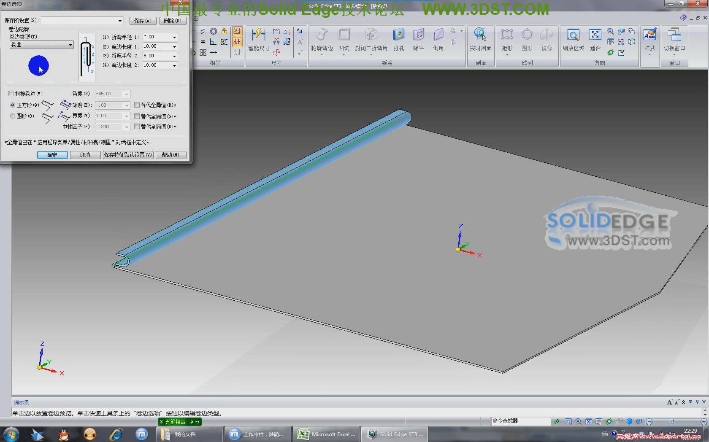Image resolution: width=709 pixels, height=442 pixels.
Task: Check 替代全局值 (G) checkbox
Action: pyautogui.click(x=137, y=116)
